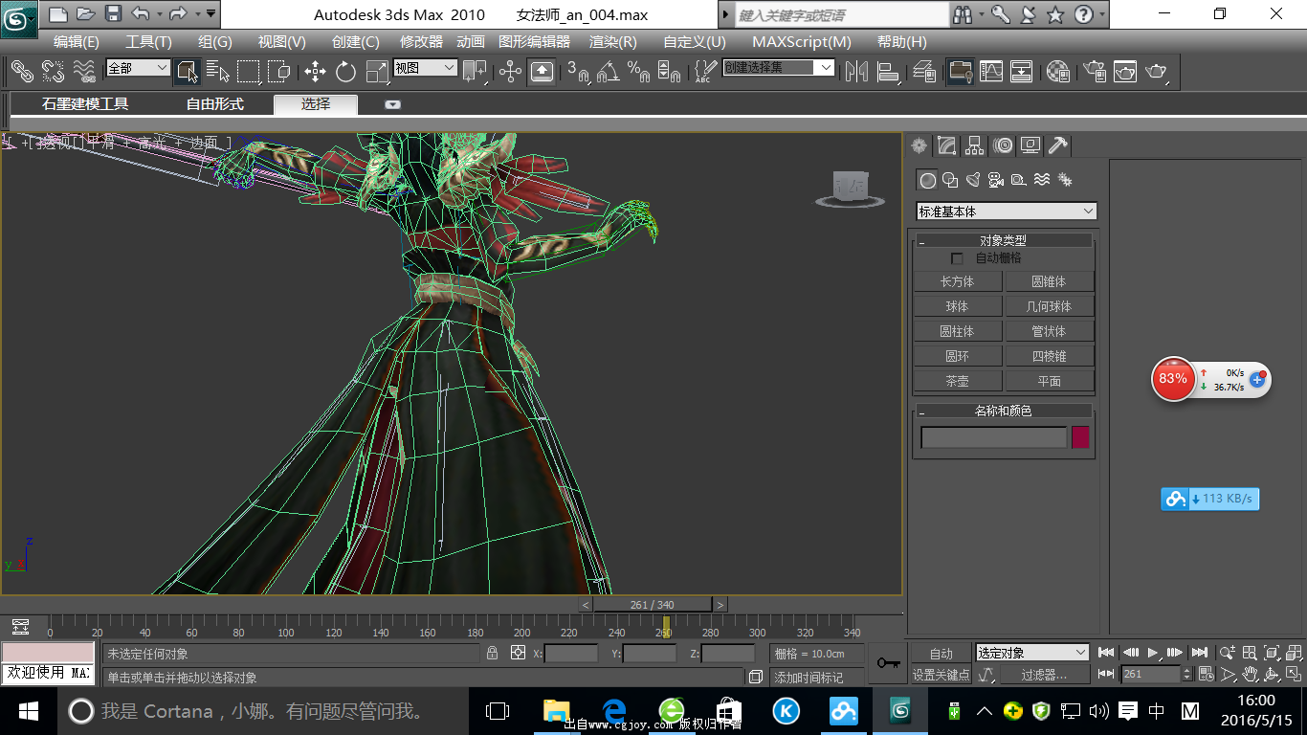Switch to the 石墨建模工具 ribbon tab
This screenshot has width=1307, height=735.
point(85,104)
